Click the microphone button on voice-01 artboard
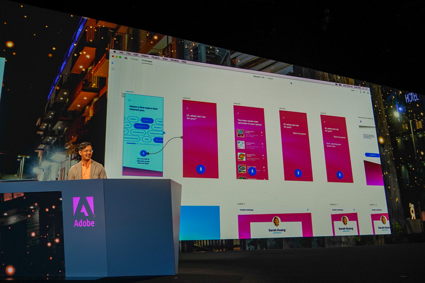Screen dimensions: 425x283 143,153
